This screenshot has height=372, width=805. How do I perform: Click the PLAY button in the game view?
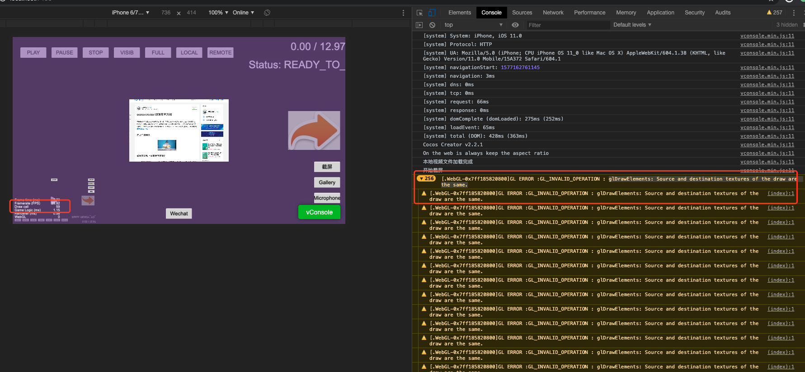point(33,53)
